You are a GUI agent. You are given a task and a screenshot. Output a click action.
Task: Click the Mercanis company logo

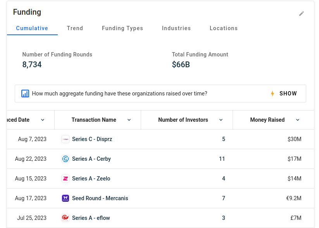point(66,198)
